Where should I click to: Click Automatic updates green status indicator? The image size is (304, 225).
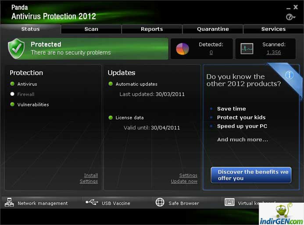pos(111,84)
